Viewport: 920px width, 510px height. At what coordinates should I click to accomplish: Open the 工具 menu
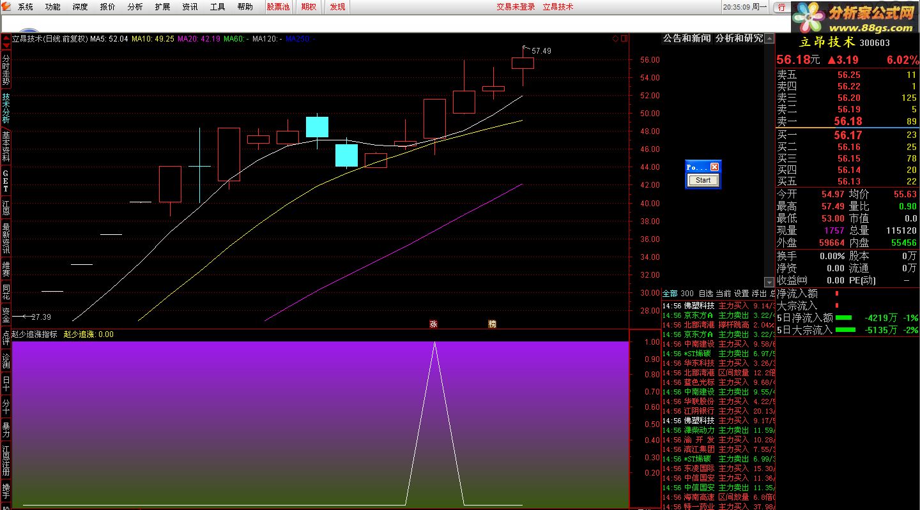click(217, 7)
